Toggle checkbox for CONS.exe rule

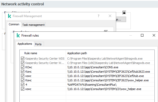(x=22, y=67)
